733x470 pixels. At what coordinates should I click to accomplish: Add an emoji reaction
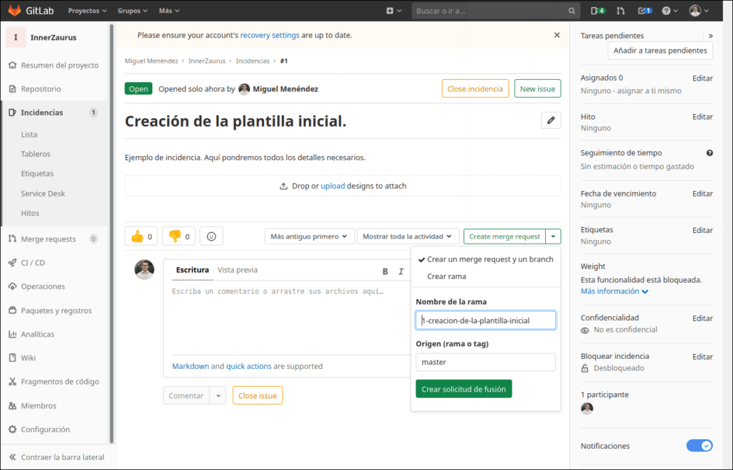[211, 236]
